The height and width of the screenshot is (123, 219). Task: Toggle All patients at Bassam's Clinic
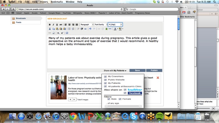tap(106, 87)
